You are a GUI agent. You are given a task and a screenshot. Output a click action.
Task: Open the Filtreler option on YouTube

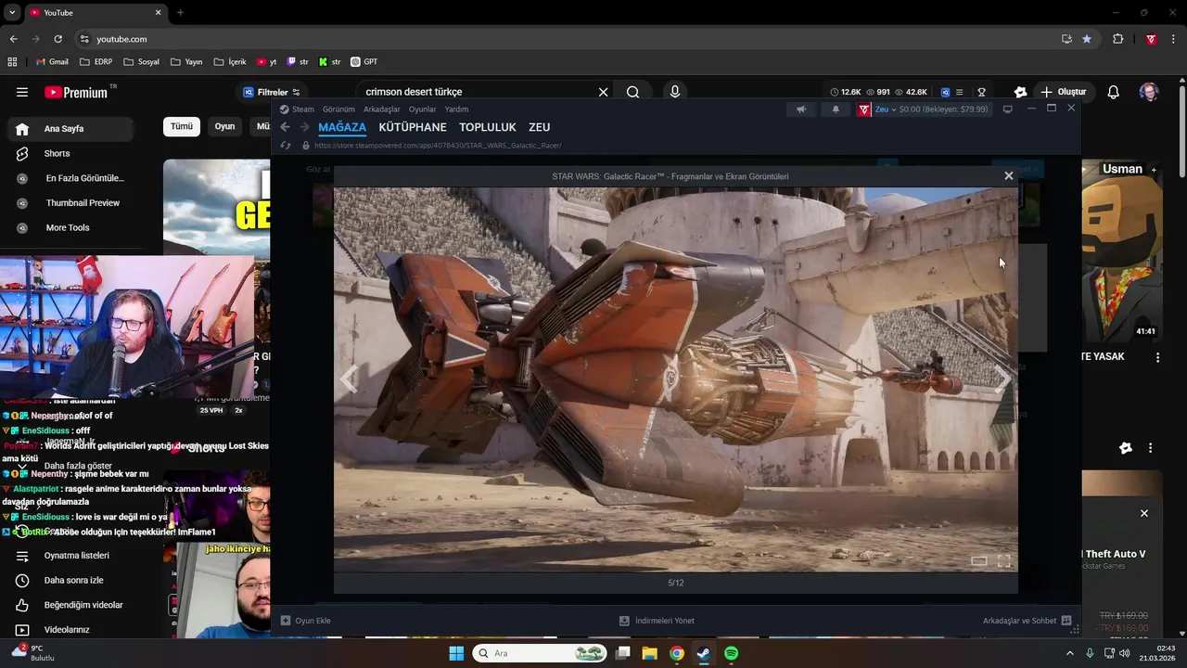(272, 92)
